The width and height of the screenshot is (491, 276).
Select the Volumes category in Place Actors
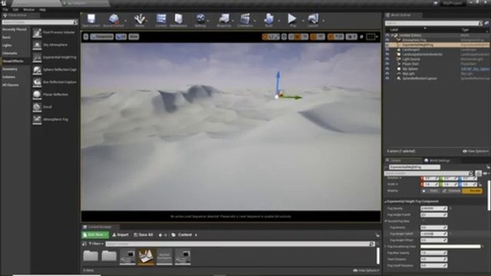pyautogui.click(x=8, y=77)
